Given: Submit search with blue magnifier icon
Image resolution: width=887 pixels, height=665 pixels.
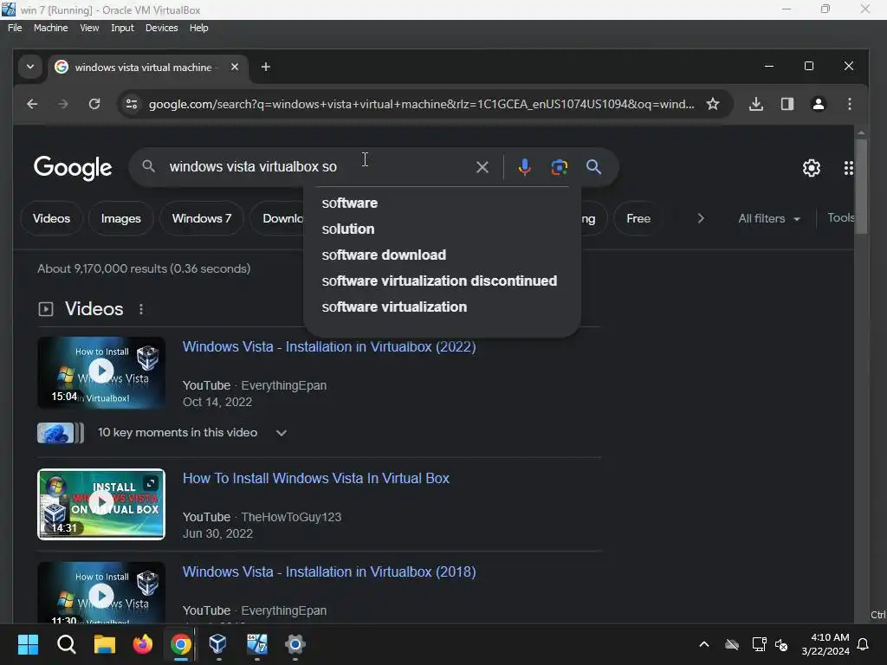Looking at the screenshot, I should click(593, 167).
